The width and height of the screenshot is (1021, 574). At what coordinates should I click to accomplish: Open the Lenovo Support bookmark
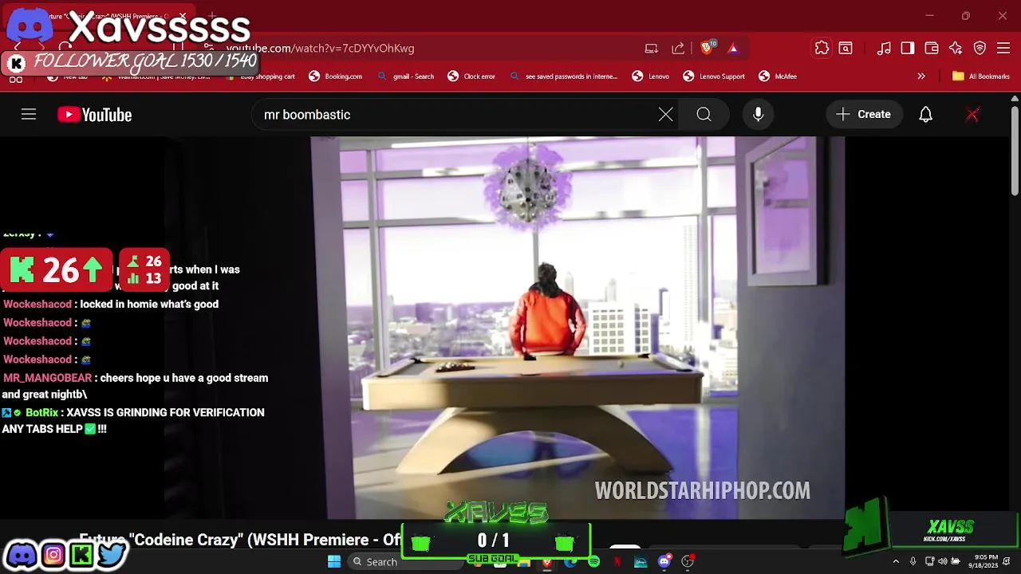pos(714,77)
